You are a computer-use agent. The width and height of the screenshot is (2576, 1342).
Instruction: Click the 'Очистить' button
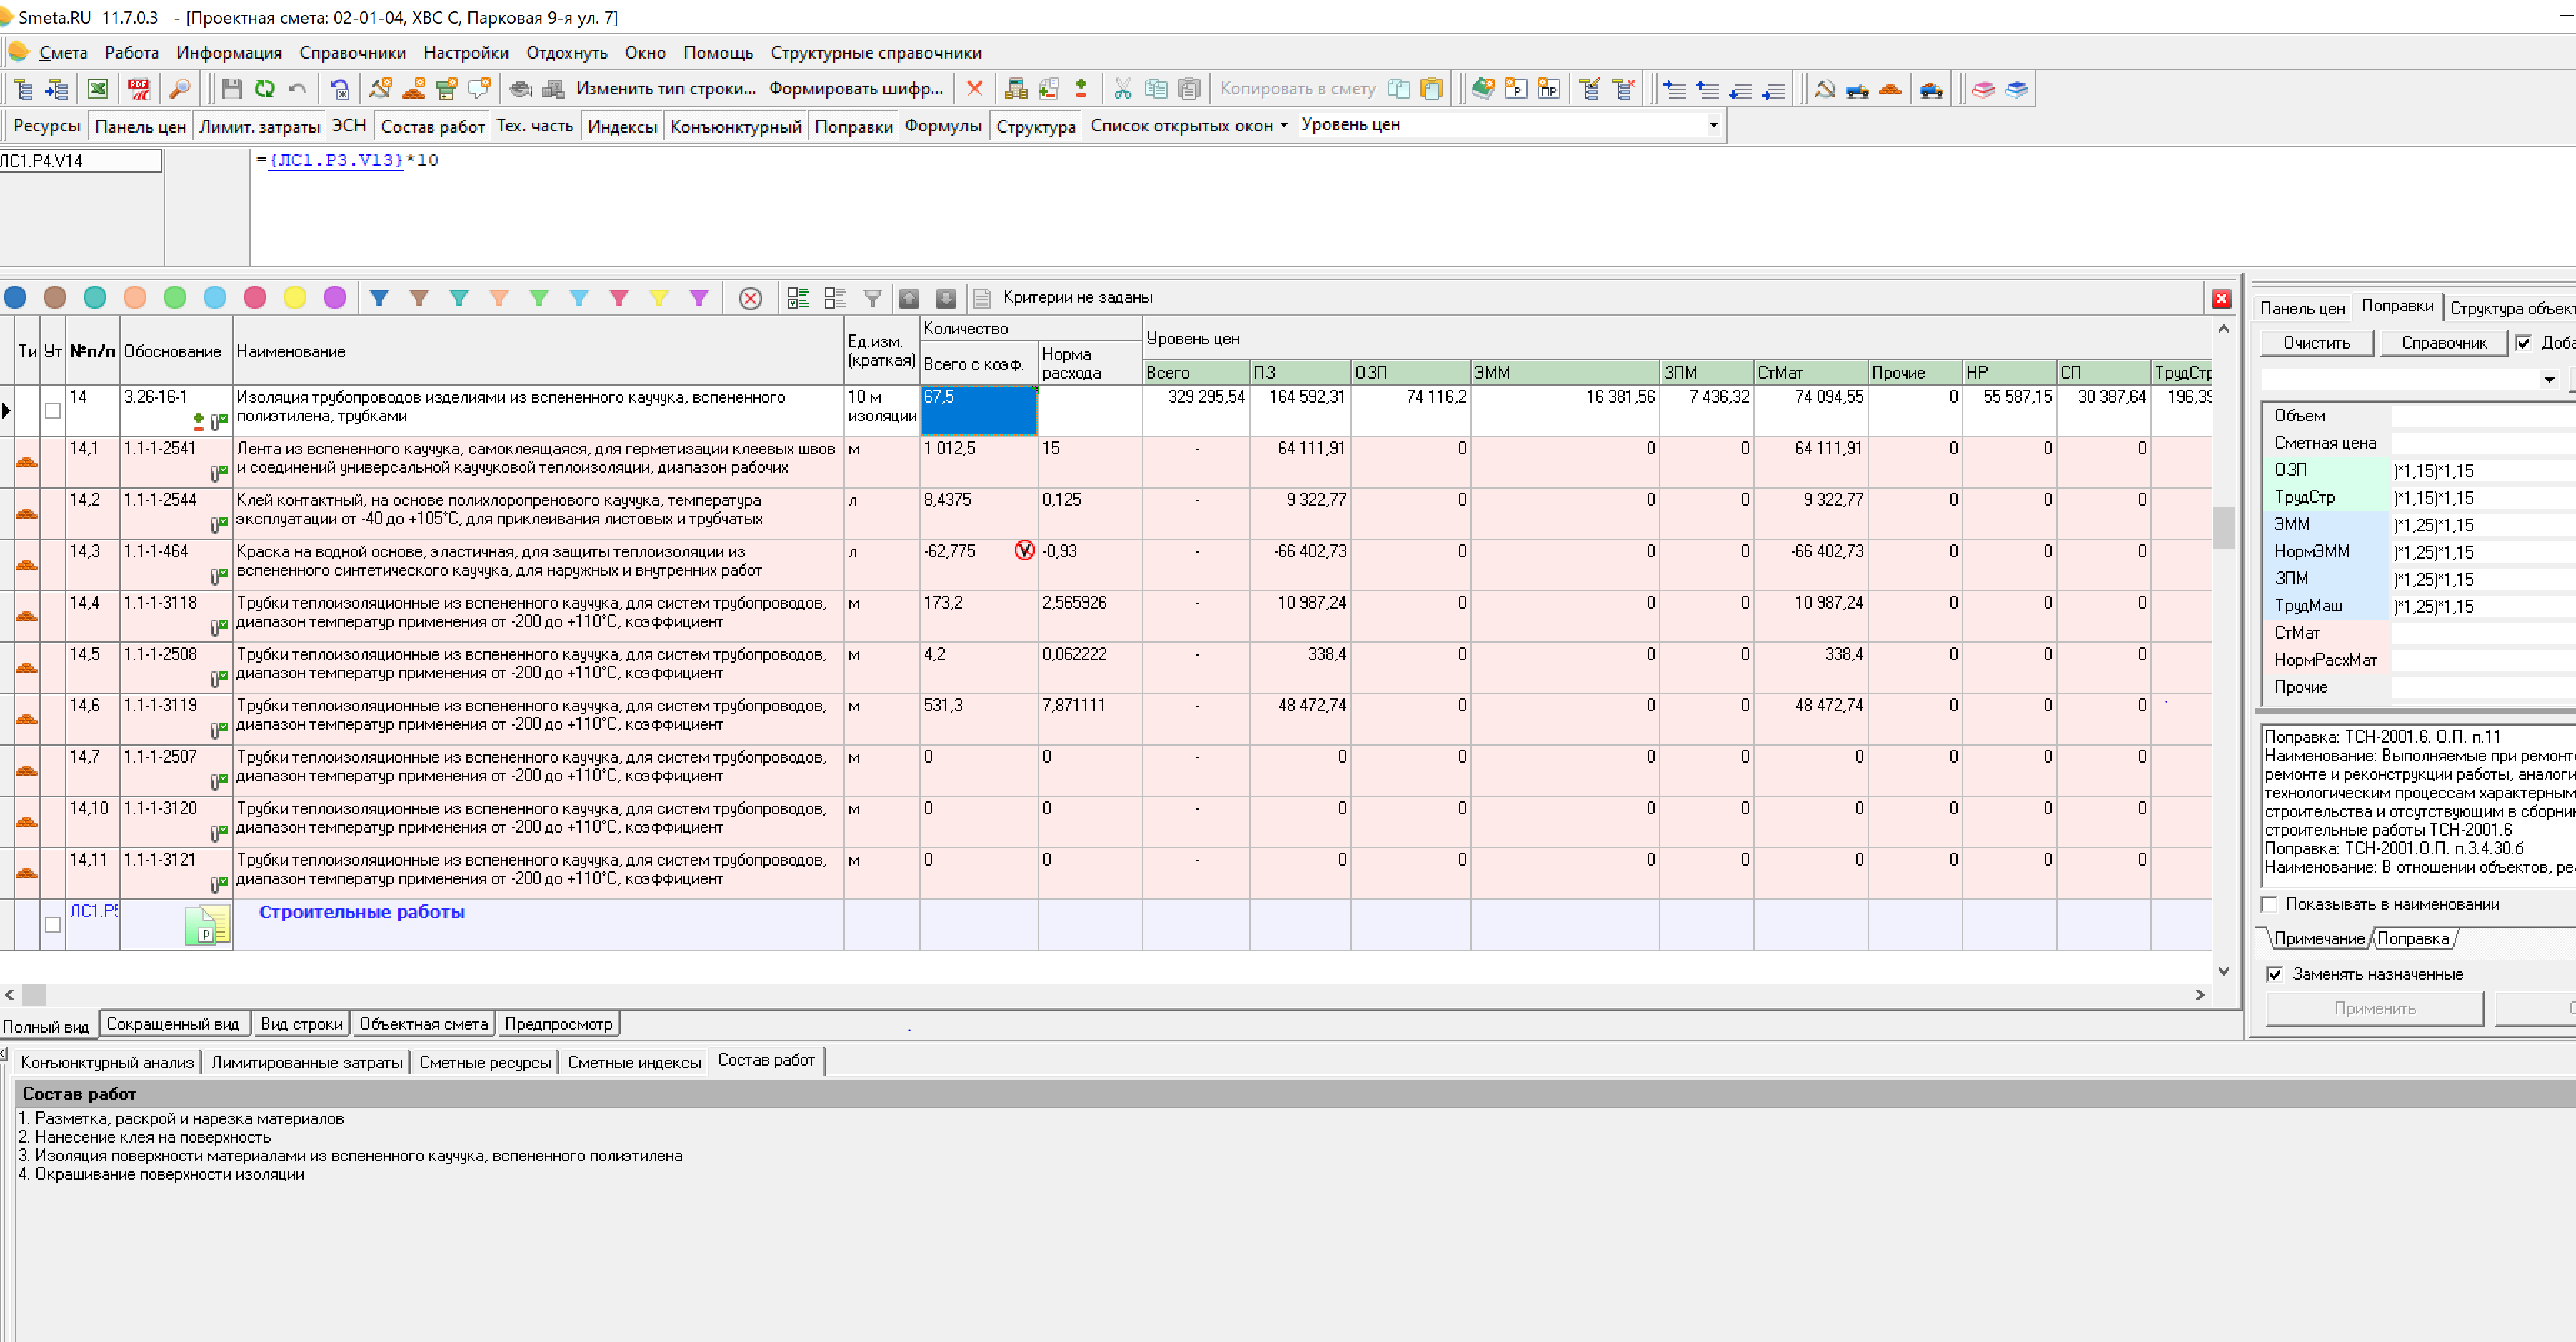point(2316,343)
